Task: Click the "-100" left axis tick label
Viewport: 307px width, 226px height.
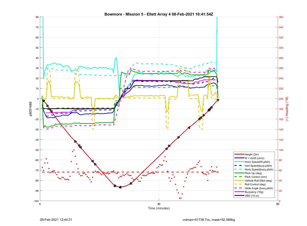Action: [x=36, y=201]
